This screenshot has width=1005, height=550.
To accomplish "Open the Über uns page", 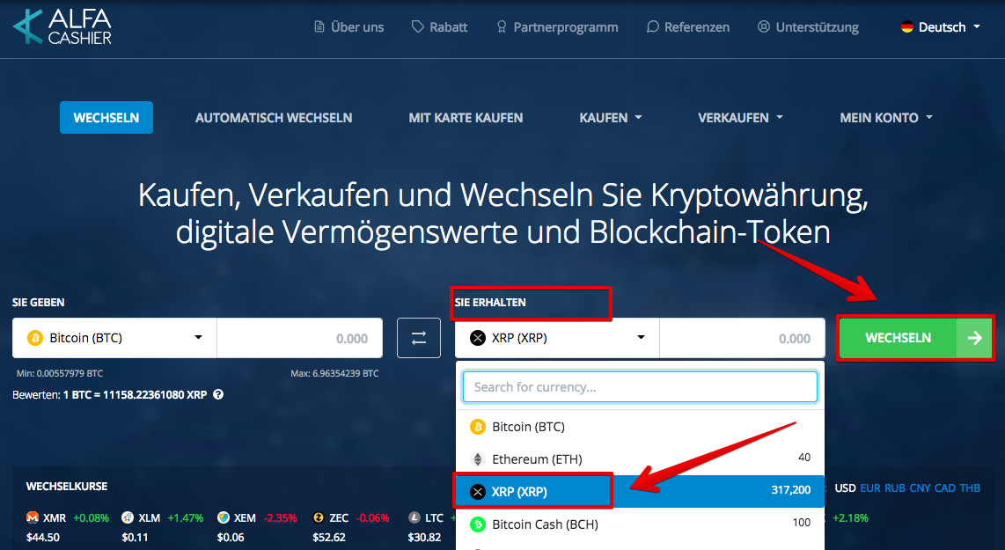I will coord(348,27).
